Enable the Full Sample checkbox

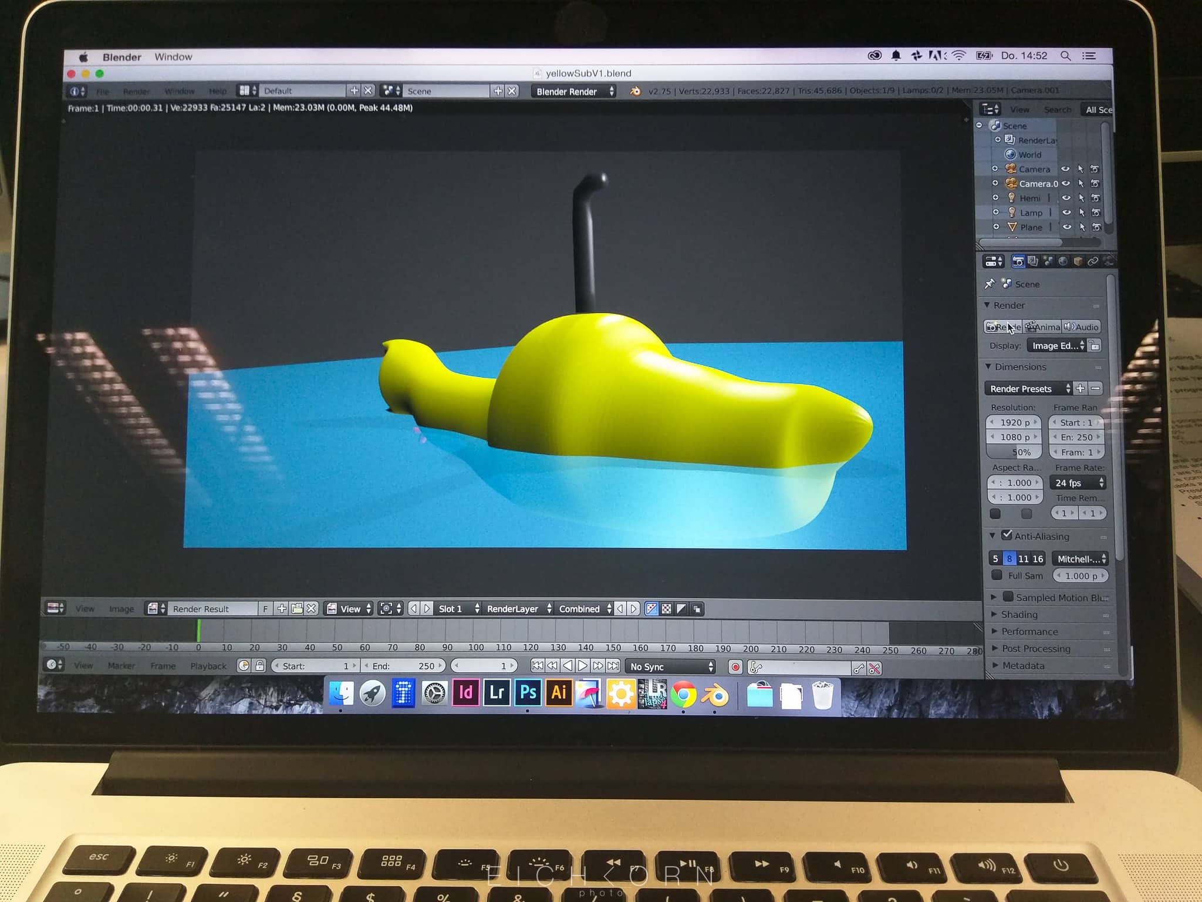[997, 575]
